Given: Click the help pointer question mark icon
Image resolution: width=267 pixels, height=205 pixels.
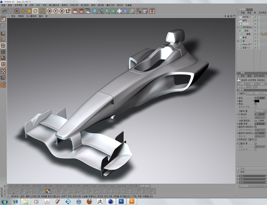Looking at the screenshot, I should point(139,11).
